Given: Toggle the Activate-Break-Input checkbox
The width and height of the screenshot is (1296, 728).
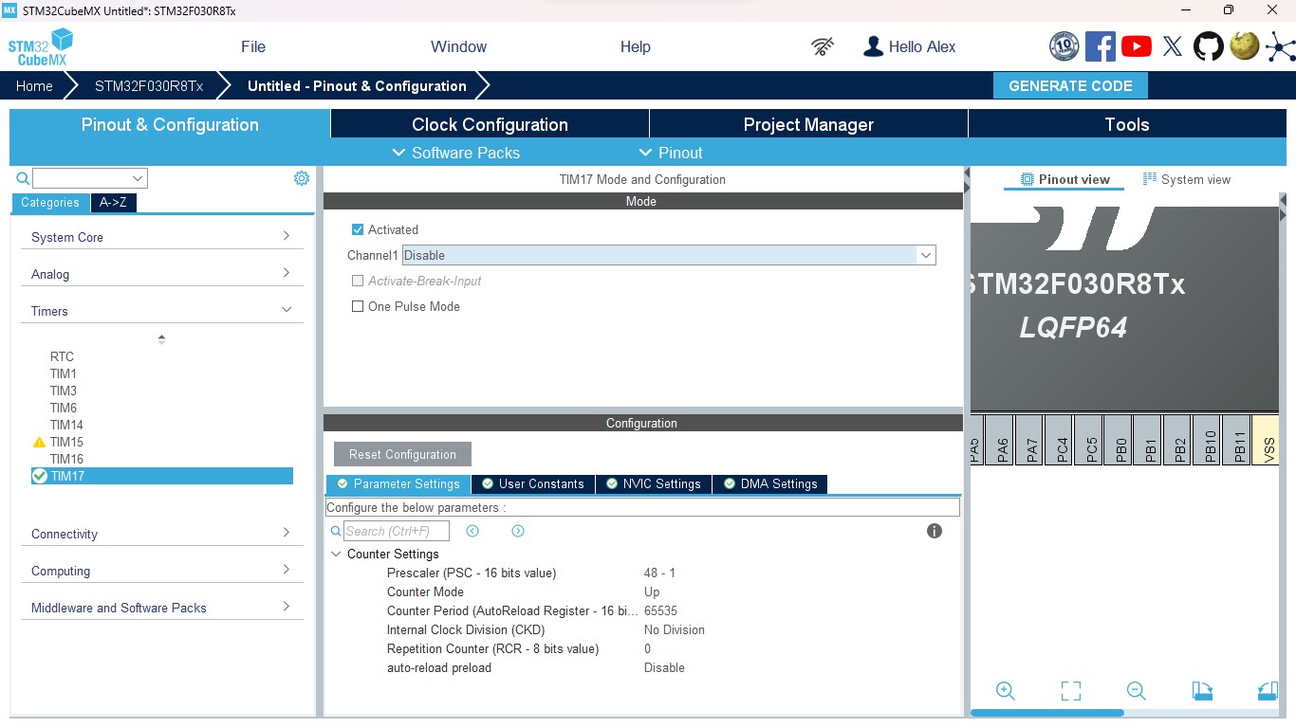Looking at the screenshot, I should 358,281.
